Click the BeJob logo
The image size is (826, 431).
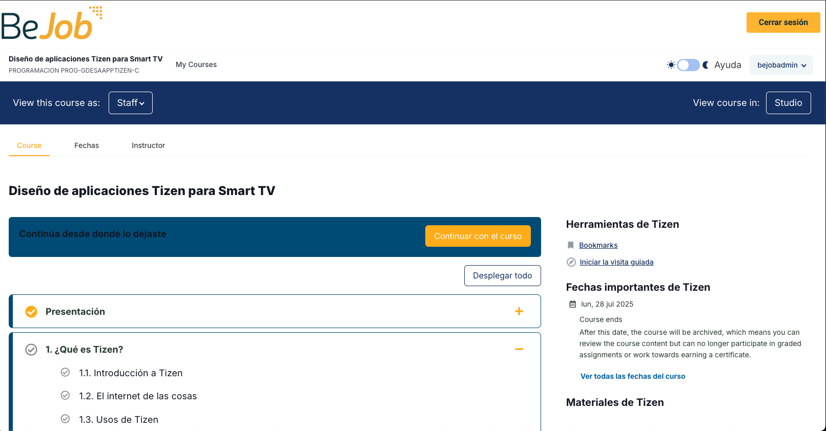[52, 24]
